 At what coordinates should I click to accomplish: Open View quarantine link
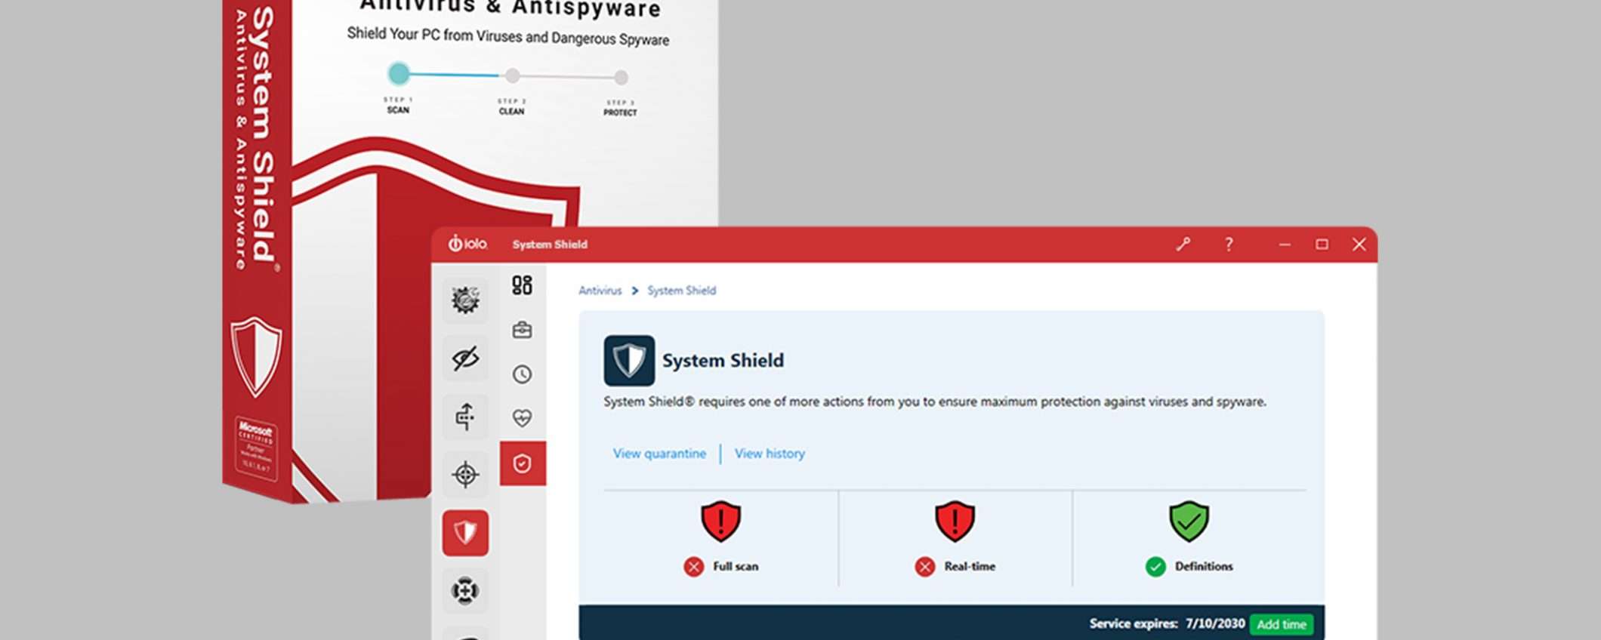(x=659, y=454)
